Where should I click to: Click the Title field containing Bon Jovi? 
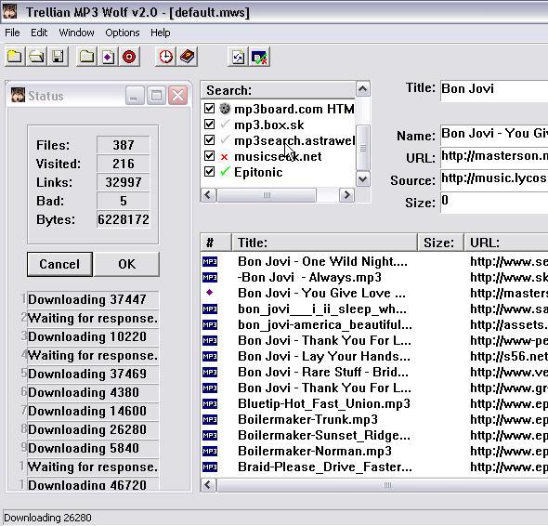click(x=494, y=90)
